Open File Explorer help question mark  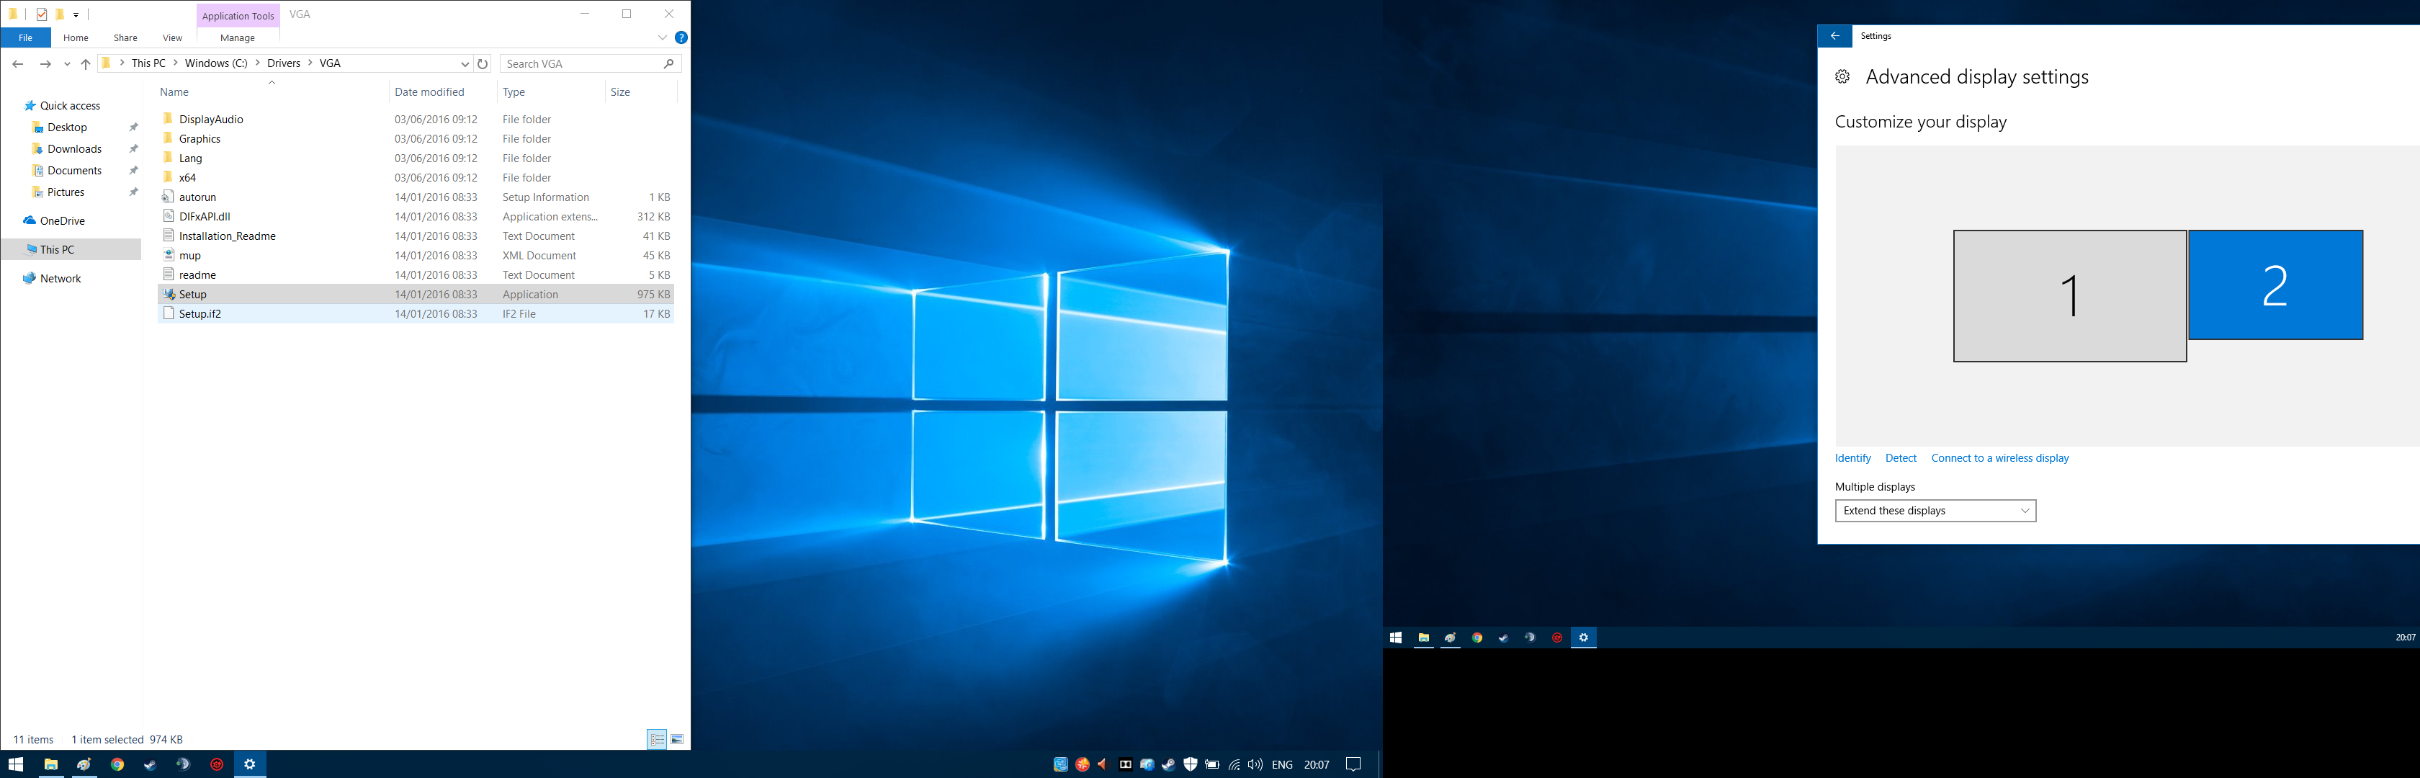(681, 37)
